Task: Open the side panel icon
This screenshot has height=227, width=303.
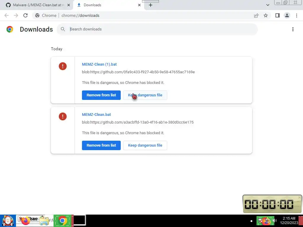Action: [x=278, y=15]
